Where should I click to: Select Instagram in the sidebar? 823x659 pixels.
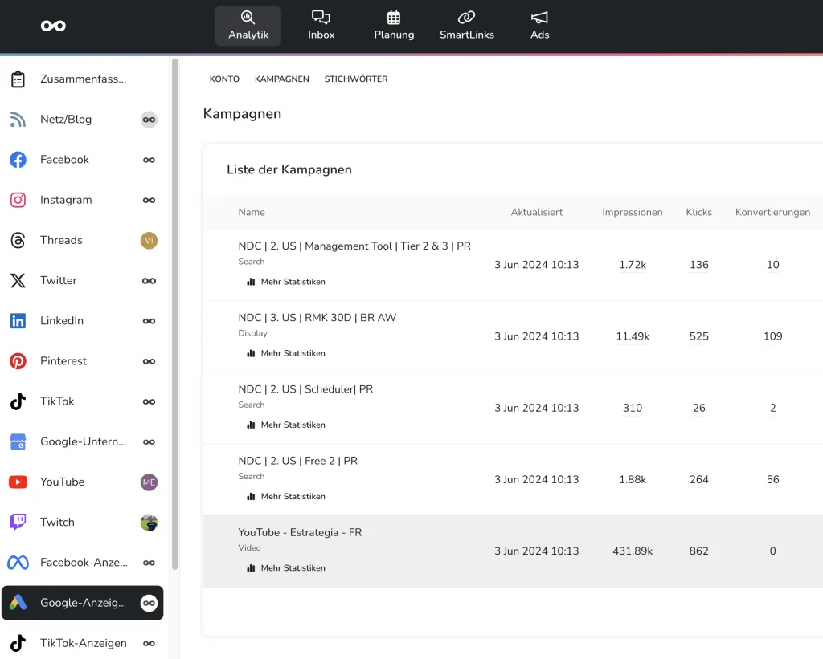(x=66, y=200)
